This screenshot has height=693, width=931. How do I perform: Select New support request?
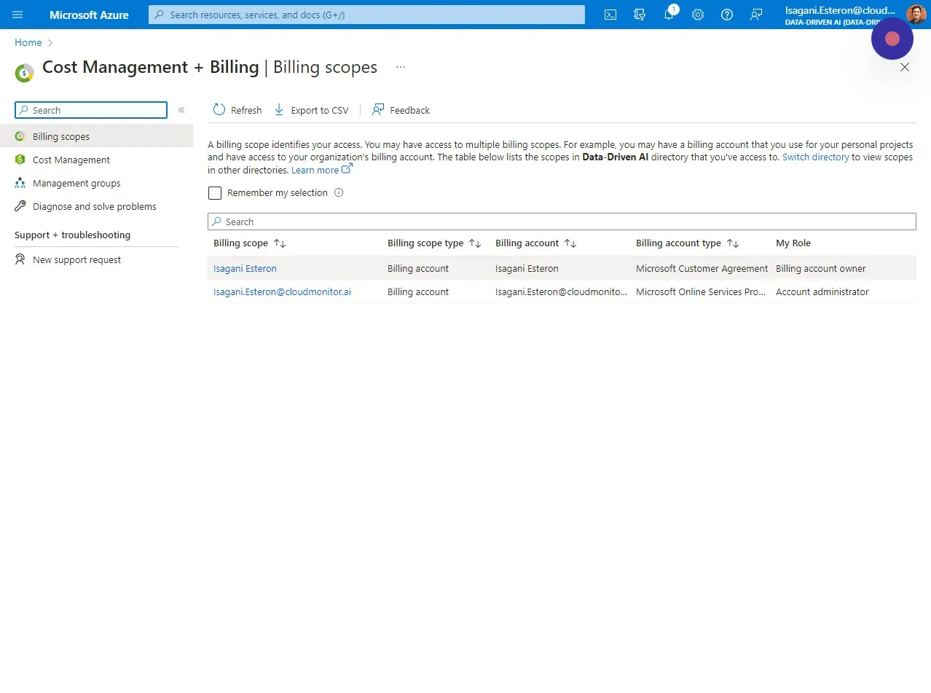[x=96, y=259]
